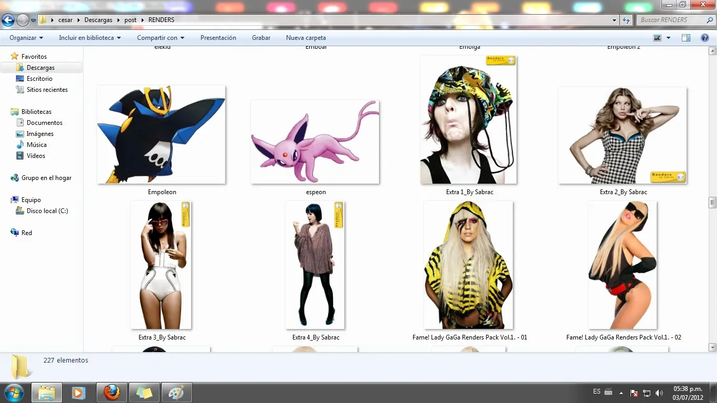Expand the arrow after the cesar breadcrumb
The height and width of the screenshot is (403, 717).
(79, 20)
